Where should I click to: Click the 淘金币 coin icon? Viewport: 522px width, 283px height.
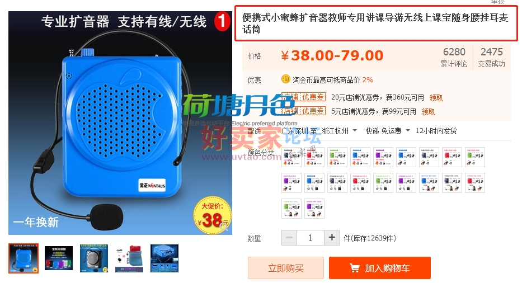pos(286,79)
